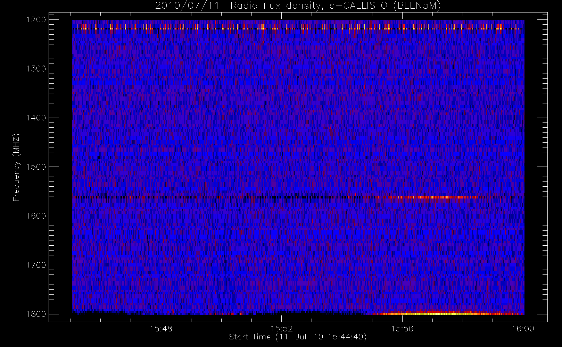Click the 15:48 time tick label
This screenshot has height=347, width=562.
coord(161,329)
